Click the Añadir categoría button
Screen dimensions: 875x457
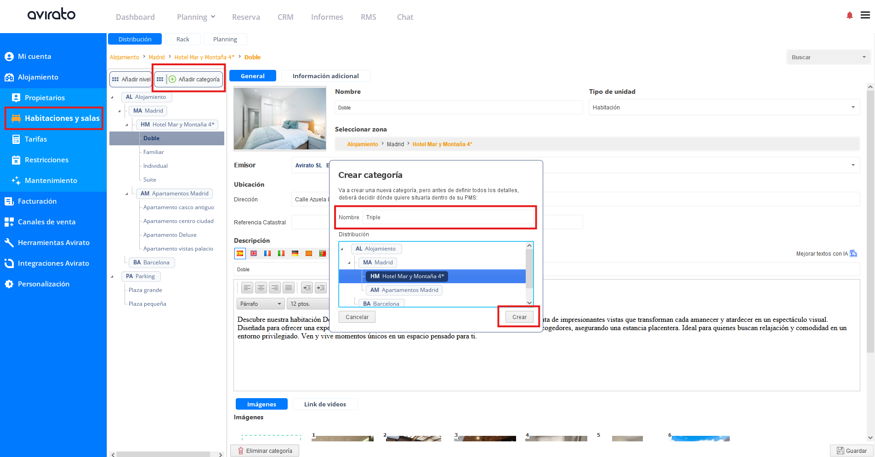pos(189,79)
